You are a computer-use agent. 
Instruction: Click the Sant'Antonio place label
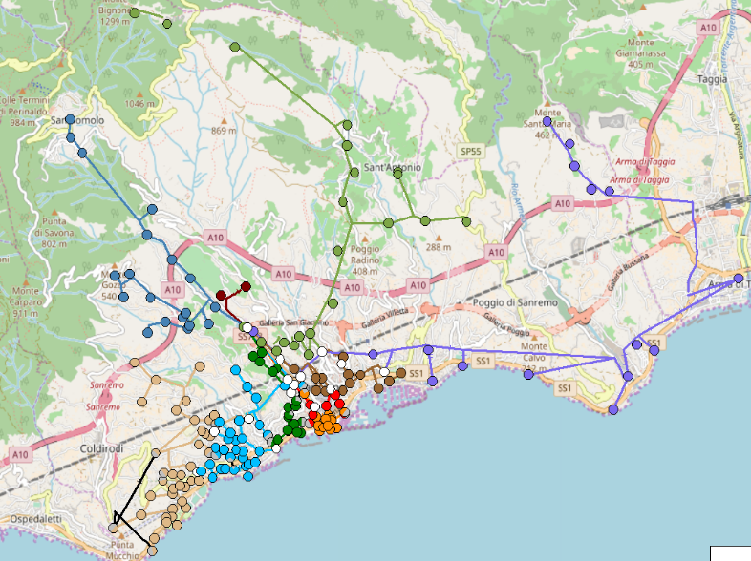(392, 169)
